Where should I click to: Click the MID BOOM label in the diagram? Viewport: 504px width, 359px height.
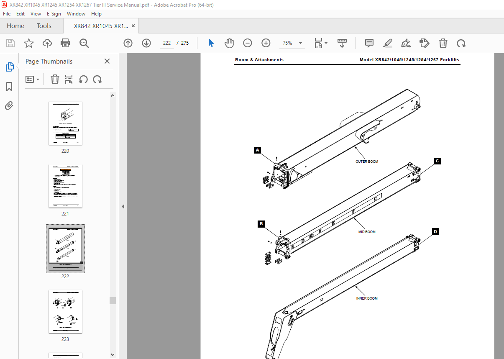(x=367, y=232)
